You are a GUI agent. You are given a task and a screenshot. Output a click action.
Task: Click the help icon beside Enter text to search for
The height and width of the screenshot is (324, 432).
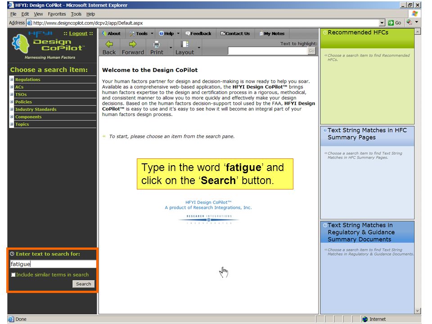(x=12, y=254)
